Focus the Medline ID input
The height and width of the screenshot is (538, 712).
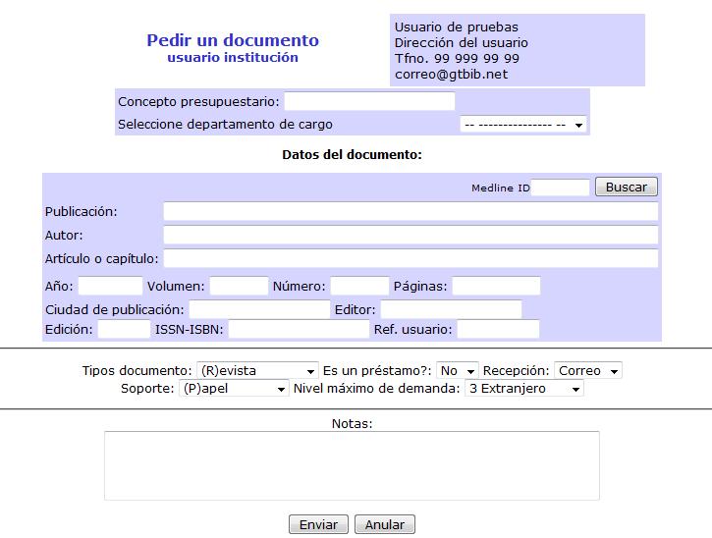click(561, 188)
